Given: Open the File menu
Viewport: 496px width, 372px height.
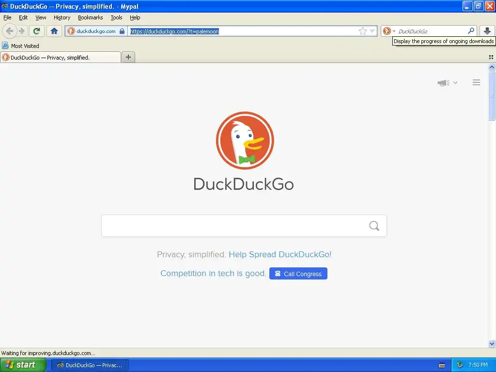Looking at the screenshot, I should [x=7, y=17].
